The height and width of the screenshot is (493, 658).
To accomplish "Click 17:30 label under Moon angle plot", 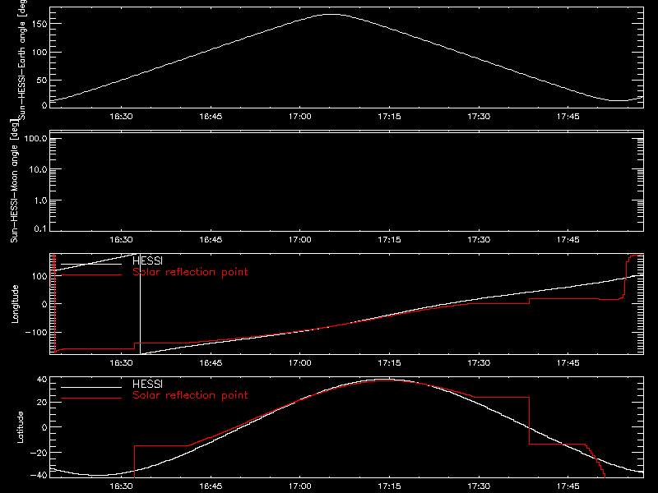I will click(x=479, y=240).
